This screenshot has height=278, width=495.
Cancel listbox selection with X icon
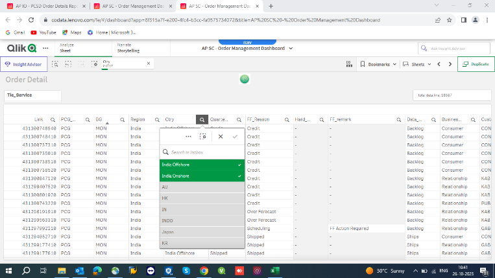pyautogui.click(x=221, y=137)
